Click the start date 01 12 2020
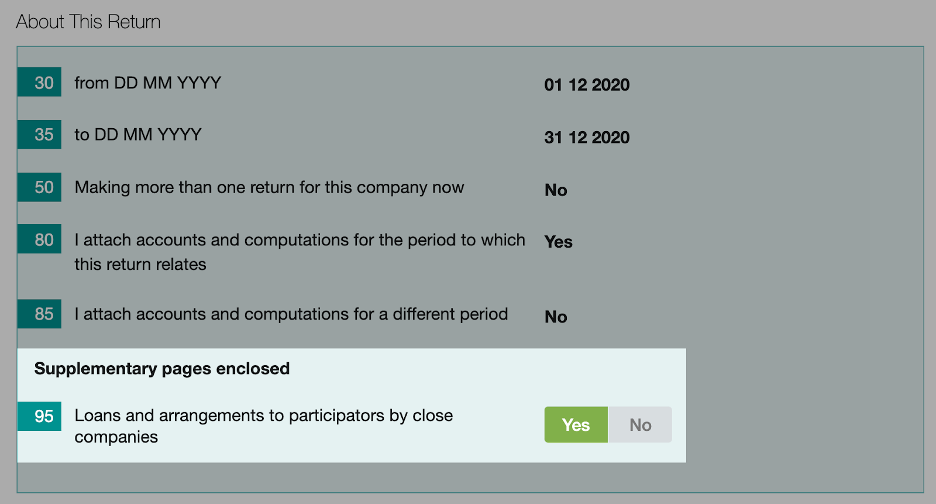 [x=587, y=85]
